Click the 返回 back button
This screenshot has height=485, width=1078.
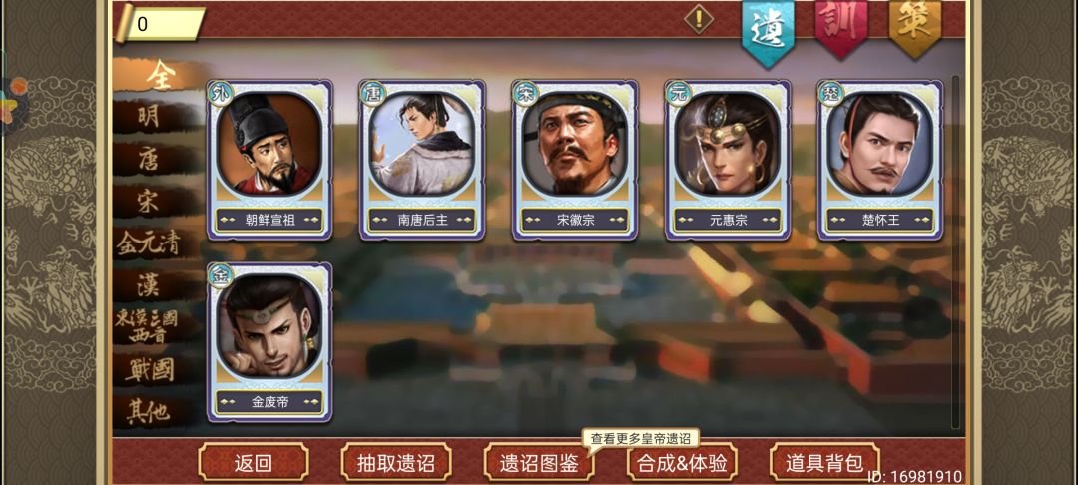click(x=253, y=462)
